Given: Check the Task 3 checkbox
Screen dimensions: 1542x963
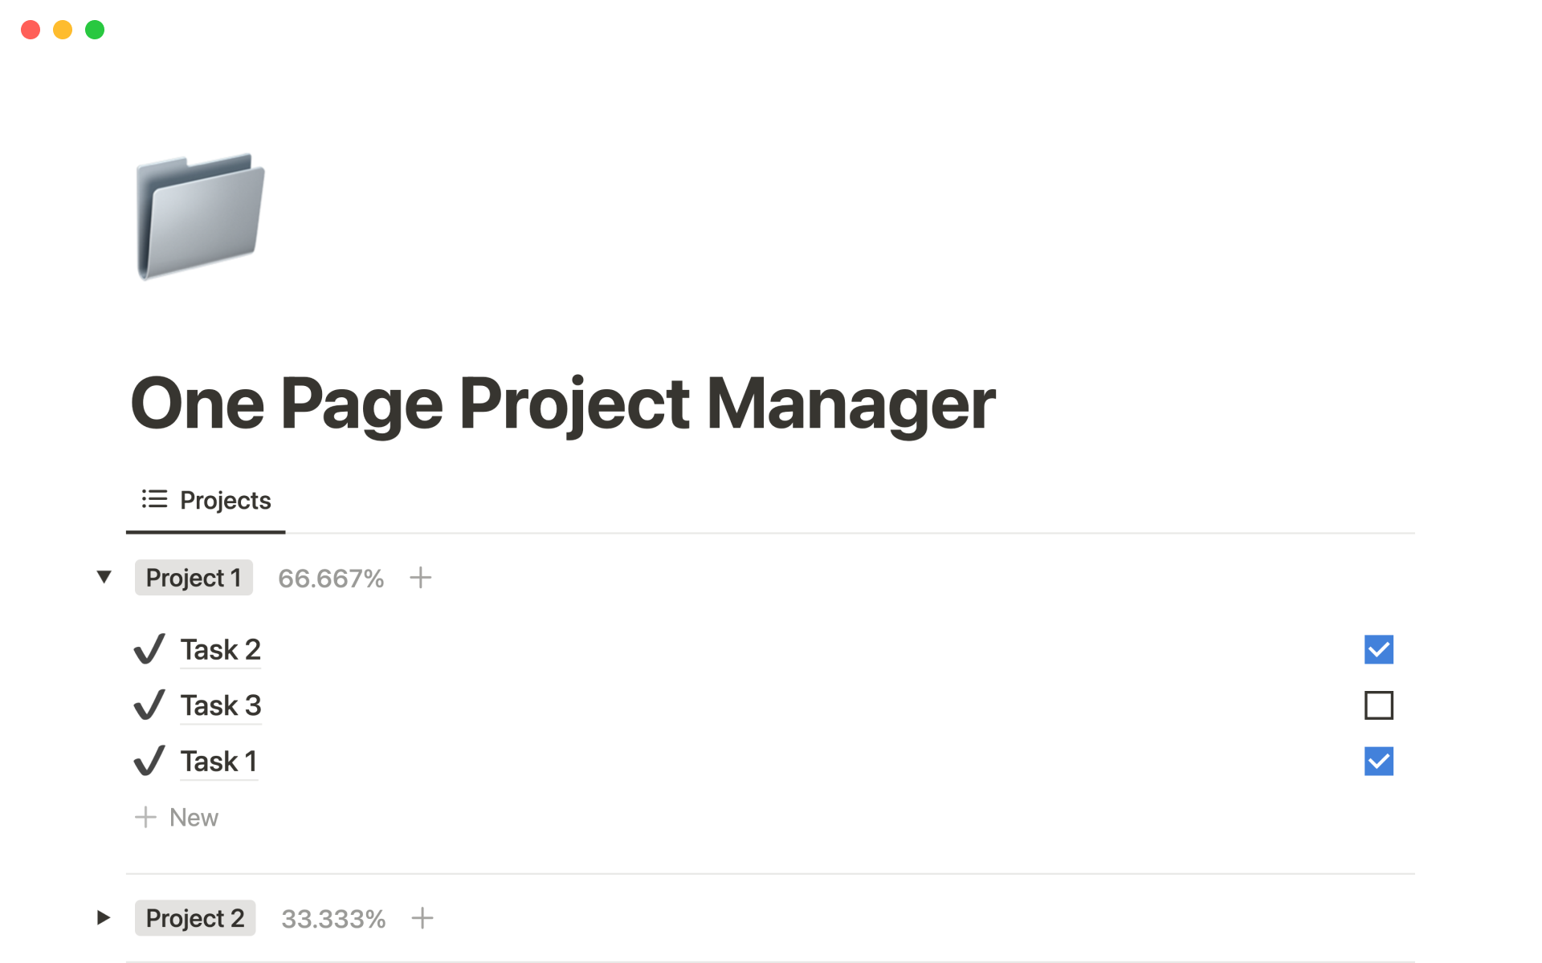Looking at the screenshot, I should (x=1378, y=705).
